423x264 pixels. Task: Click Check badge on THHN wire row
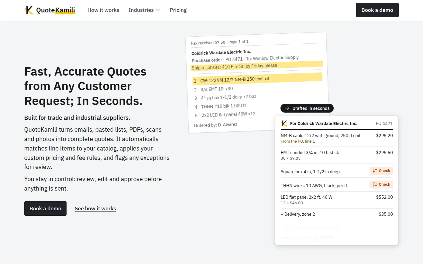pyautogui.click(x=381, y=184)
